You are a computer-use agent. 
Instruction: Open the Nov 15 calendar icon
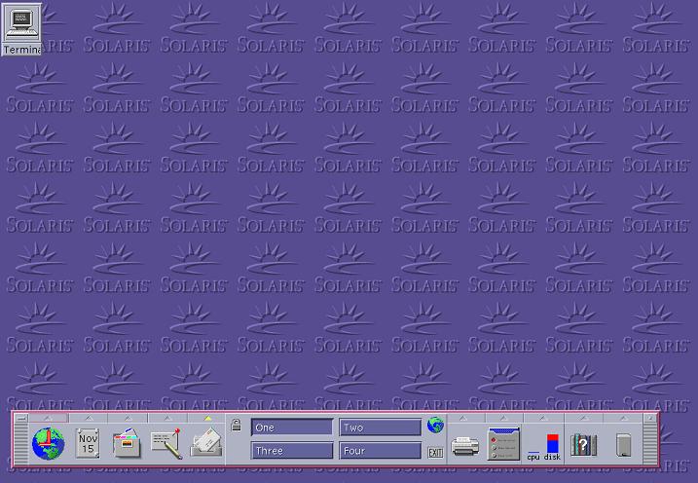[x=88, y=443]
